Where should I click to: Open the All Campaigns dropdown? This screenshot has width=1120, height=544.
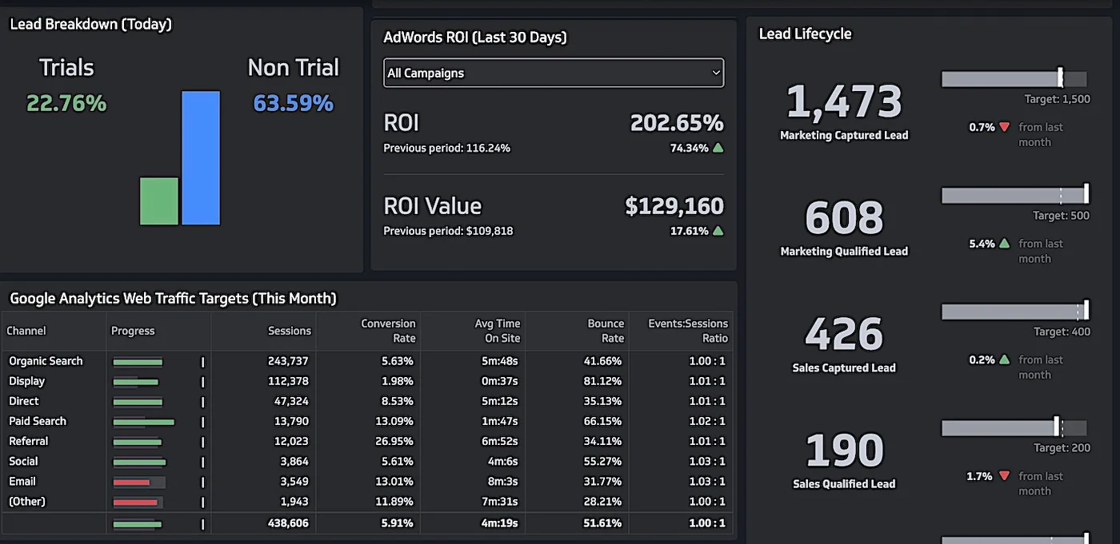tap(554, 73)
